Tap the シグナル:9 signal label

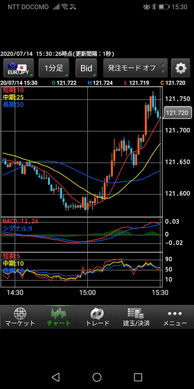(x=17, y=228)
